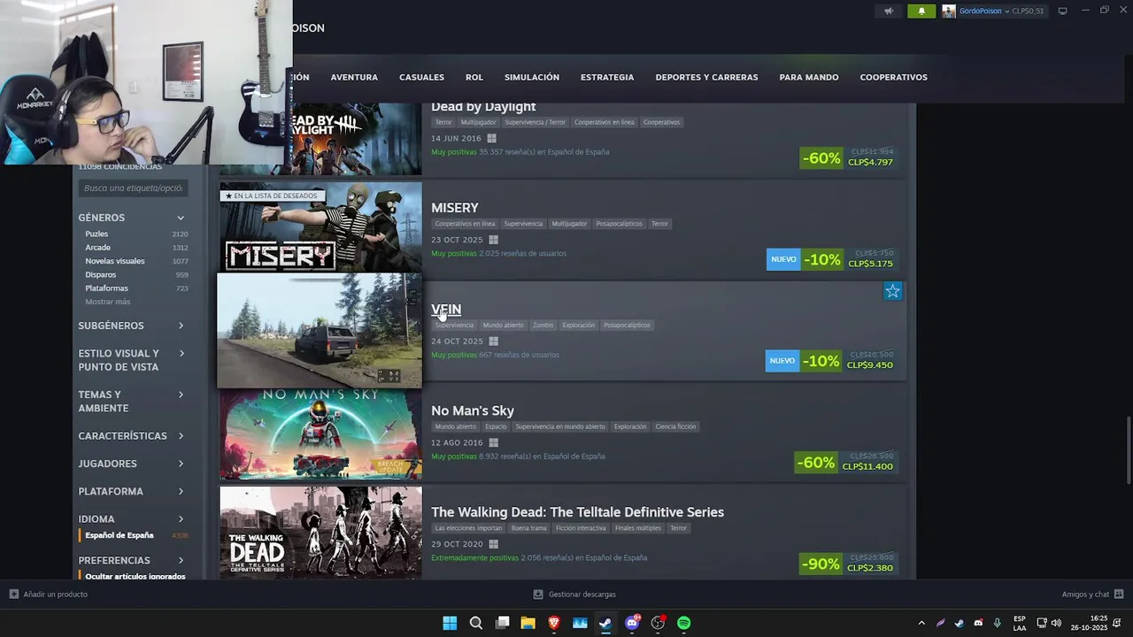Image resolution: width=1133 pixels, height=637 pixels.
Task: Filter by Disparos genre
Action: 101,275
